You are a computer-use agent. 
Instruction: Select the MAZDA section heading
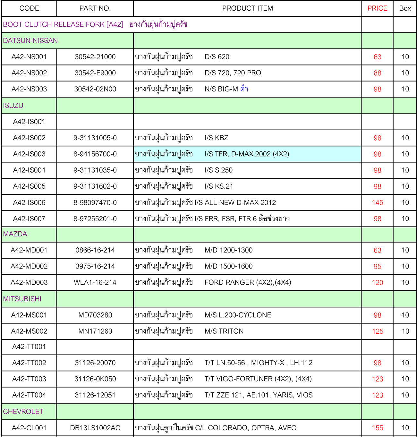(15, 234)
